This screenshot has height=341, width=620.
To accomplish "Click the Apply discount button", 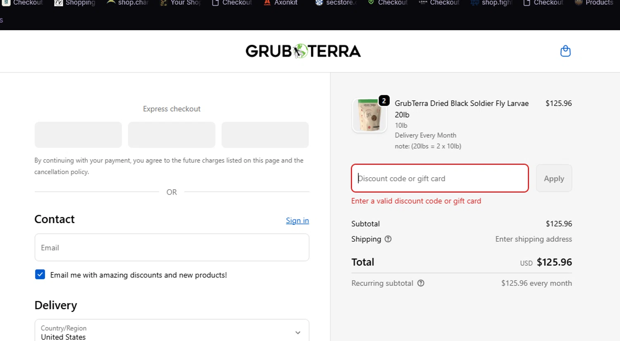I will [554, 178].
